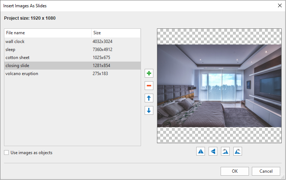This screenshot has width=286, height=180.
Task: Select the closing slide file row
Action: pos(72,66)
